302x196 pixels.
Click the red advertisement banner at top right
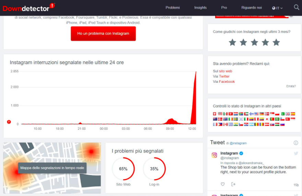tap(252, 16)
